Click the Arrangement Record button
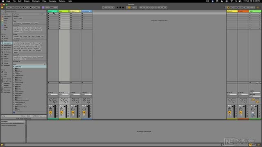 (123, 7)
